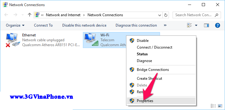Toggle the preview pane icon
225x110 pixels.
pos(207,25)
